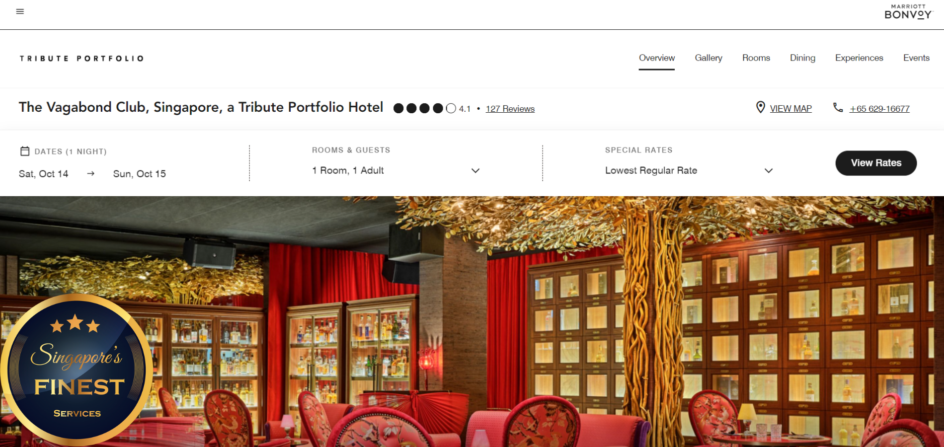
Task: Open the VIEW MAP link
Action: pyautogui.click(x=790, y=108)
